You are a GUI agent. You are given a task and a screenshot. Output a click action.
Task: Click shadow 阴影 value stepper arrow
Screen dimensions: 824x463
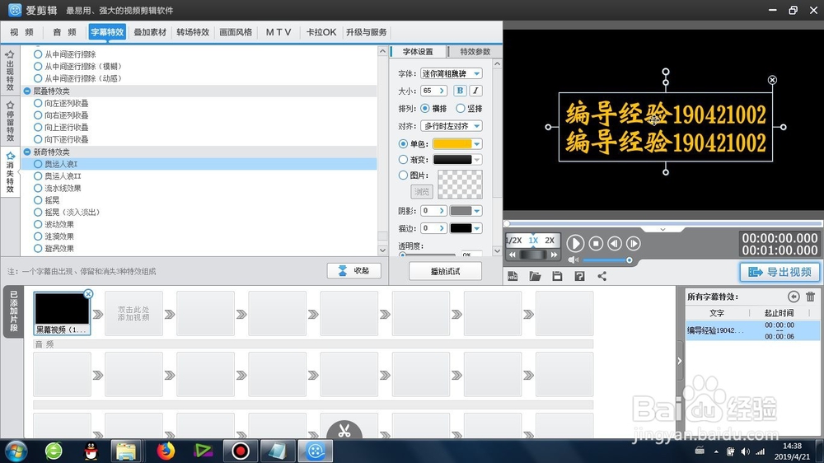tap(442, 211)
